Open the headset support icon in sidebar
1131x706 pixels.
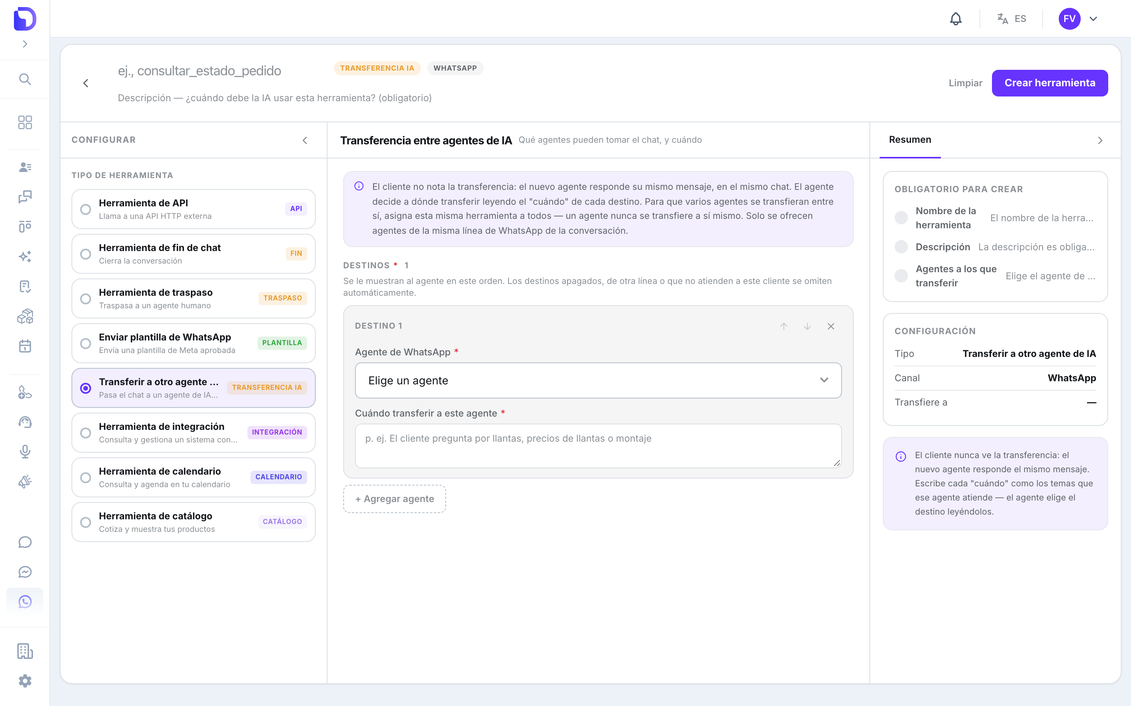[x=25, y=422]
